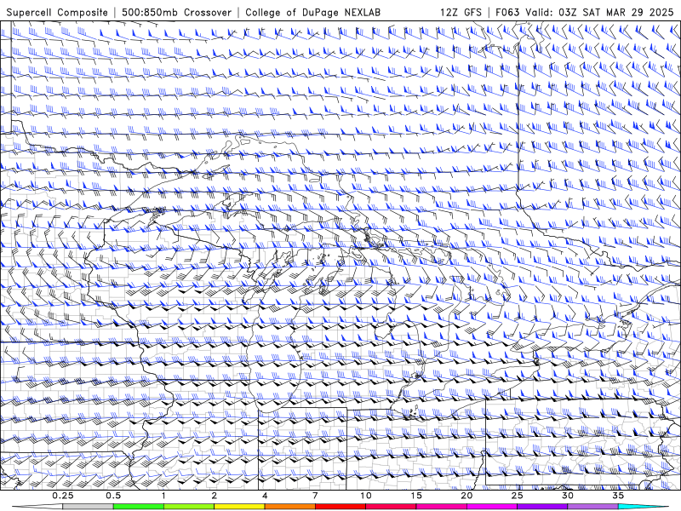Click the legend value 7
Viewport: 681px width, 511px height.
[x=315, y=496]
